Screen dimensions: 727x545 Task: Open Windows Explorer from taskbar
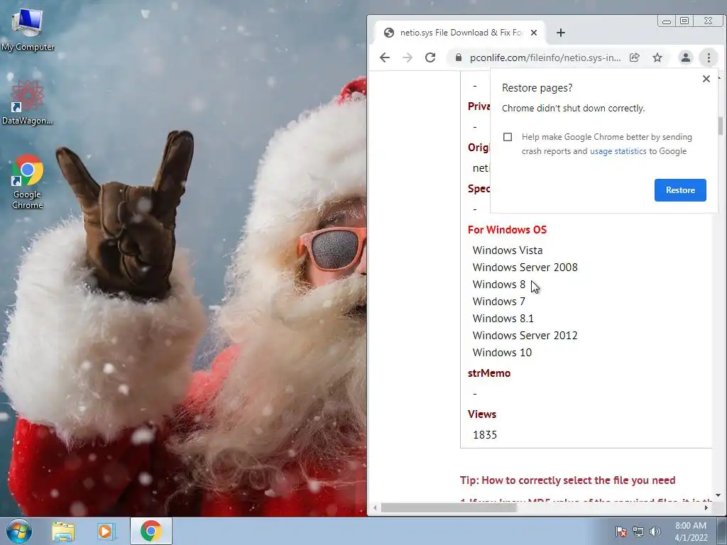click(x=63, y=531)
